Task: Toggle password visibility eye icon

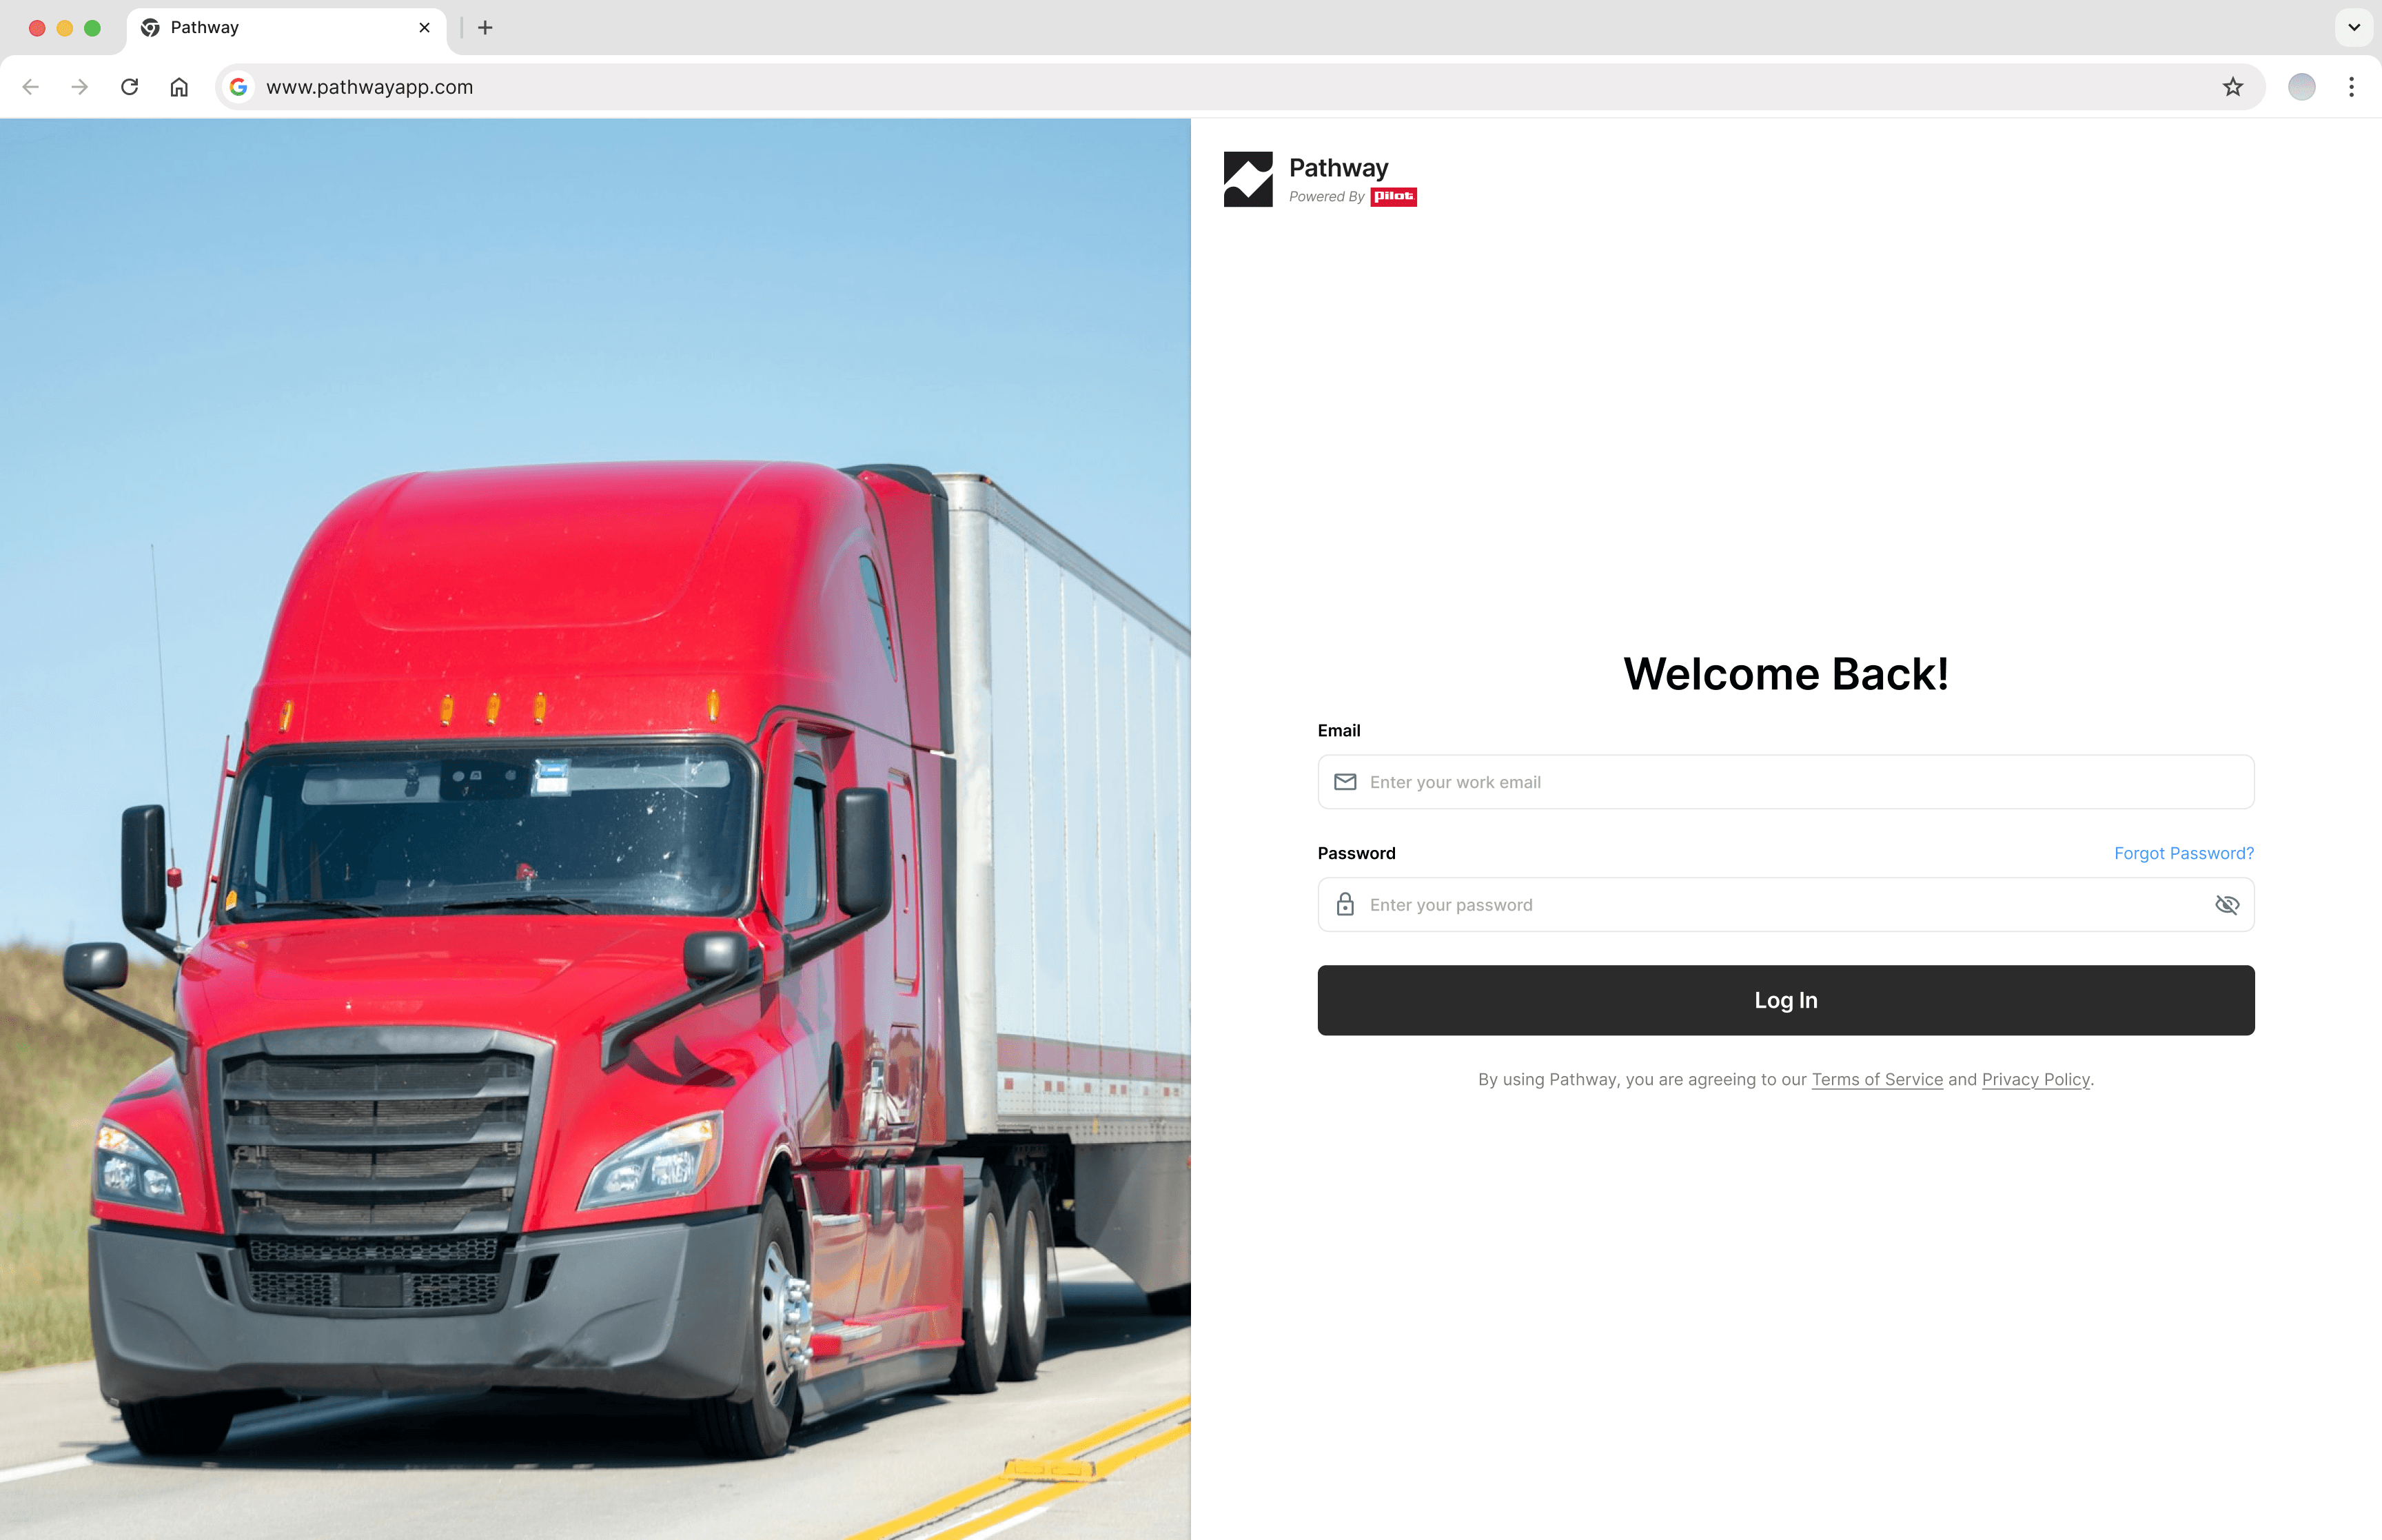Action: click(2226, 905)
